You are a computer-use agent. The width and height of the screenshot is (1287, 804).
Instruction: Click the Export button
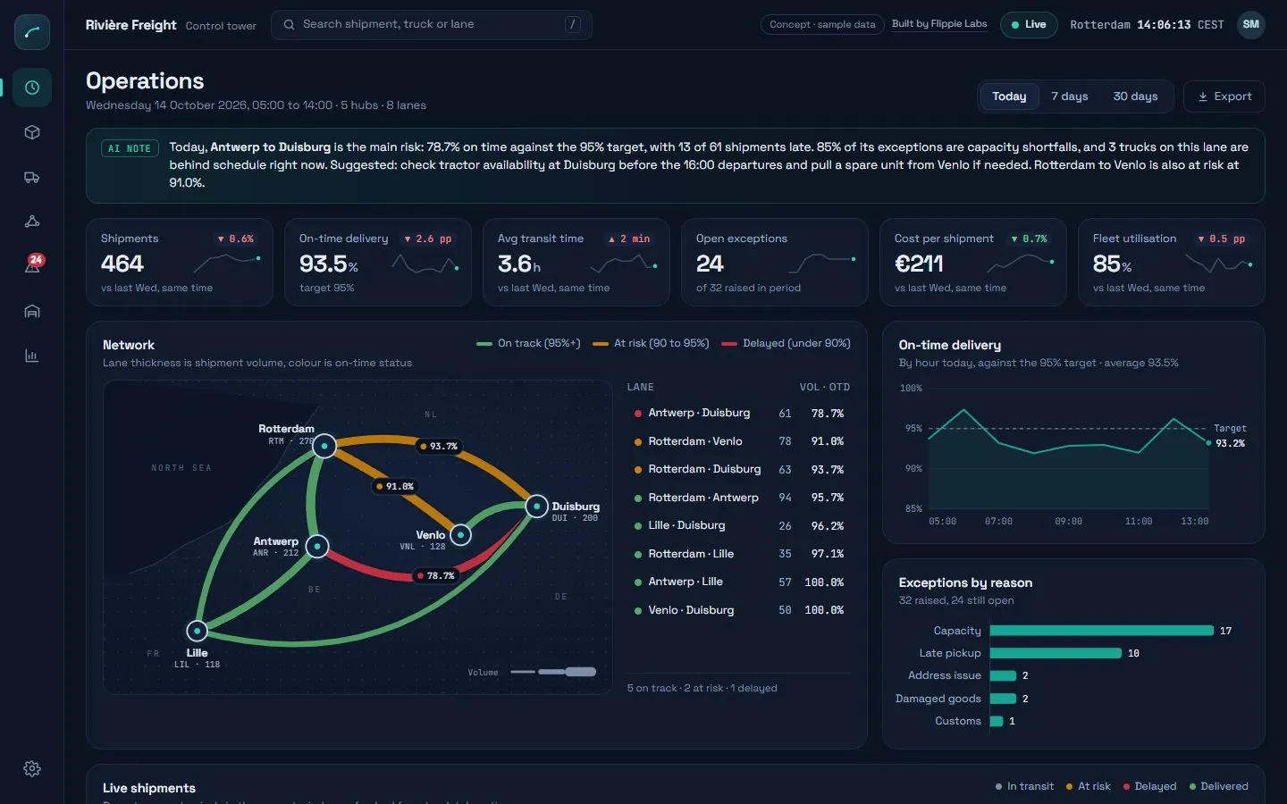[x=1224, y=96]
